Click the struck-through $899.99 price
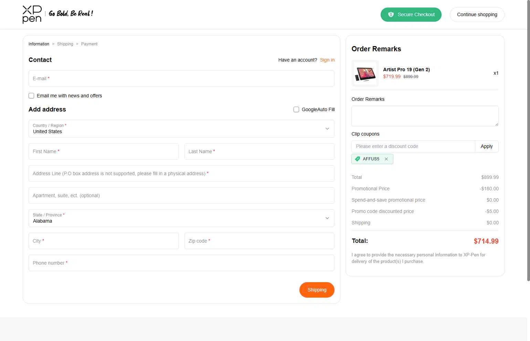This screenshot has width=530, height=341. 411,77
